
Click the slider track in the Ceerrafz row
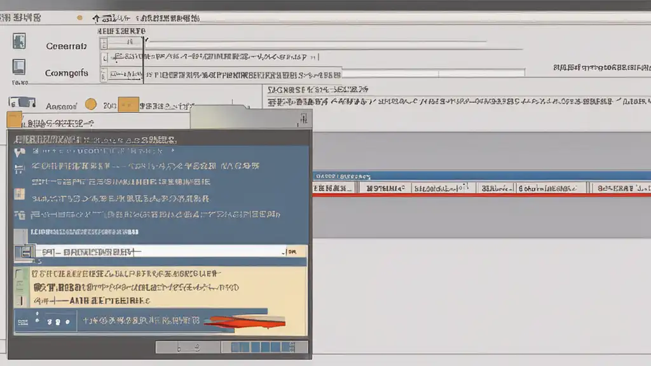click(318, 41)
